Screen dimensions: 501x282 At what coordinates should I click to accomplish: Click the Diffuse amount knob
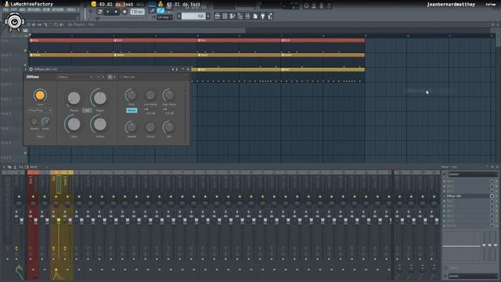[x=100, y=125]
